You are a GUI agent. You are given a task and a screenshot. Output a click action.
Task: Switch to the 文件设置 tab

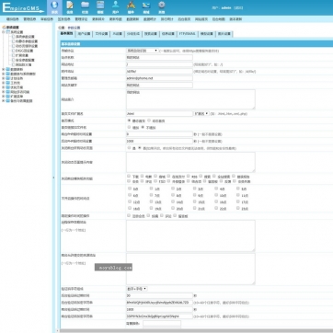pos(101,34)
